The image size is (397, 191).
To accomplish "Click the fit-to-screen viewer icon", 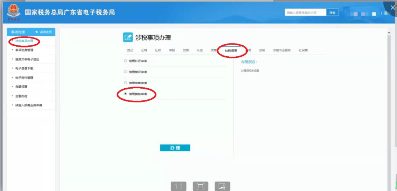I will (x=200, y=186).
